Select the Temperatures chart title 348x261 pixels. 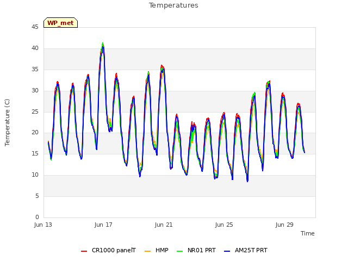(x=173, y=5)
